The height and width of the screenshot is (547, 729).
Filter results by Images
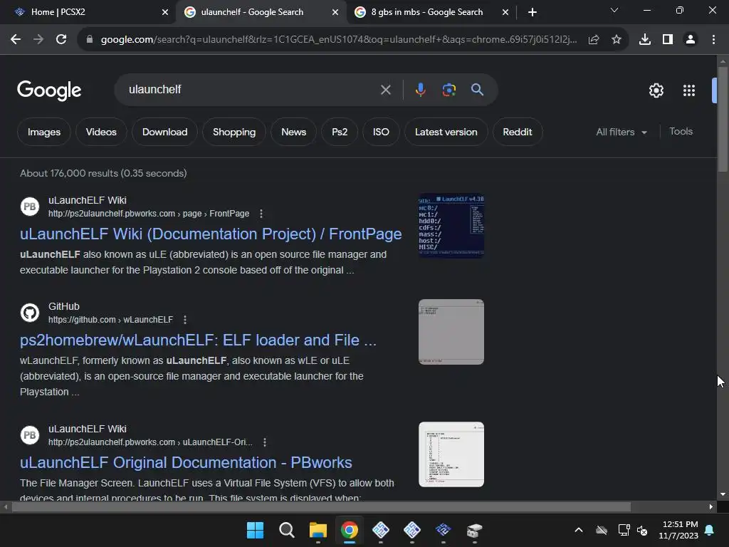[44, 132]
